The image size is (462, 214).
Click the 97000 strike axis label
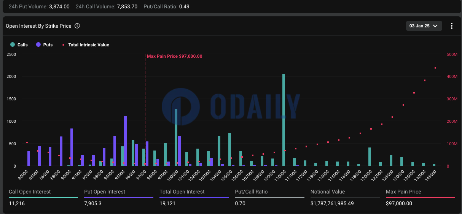[x=142, y=174]
